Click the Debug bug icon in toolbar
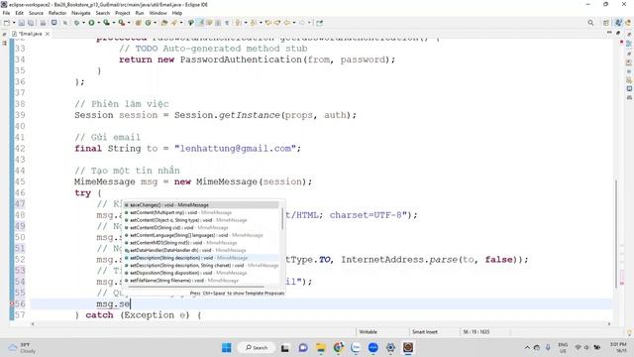Screen dimensions: 634x357 (76, 23)
